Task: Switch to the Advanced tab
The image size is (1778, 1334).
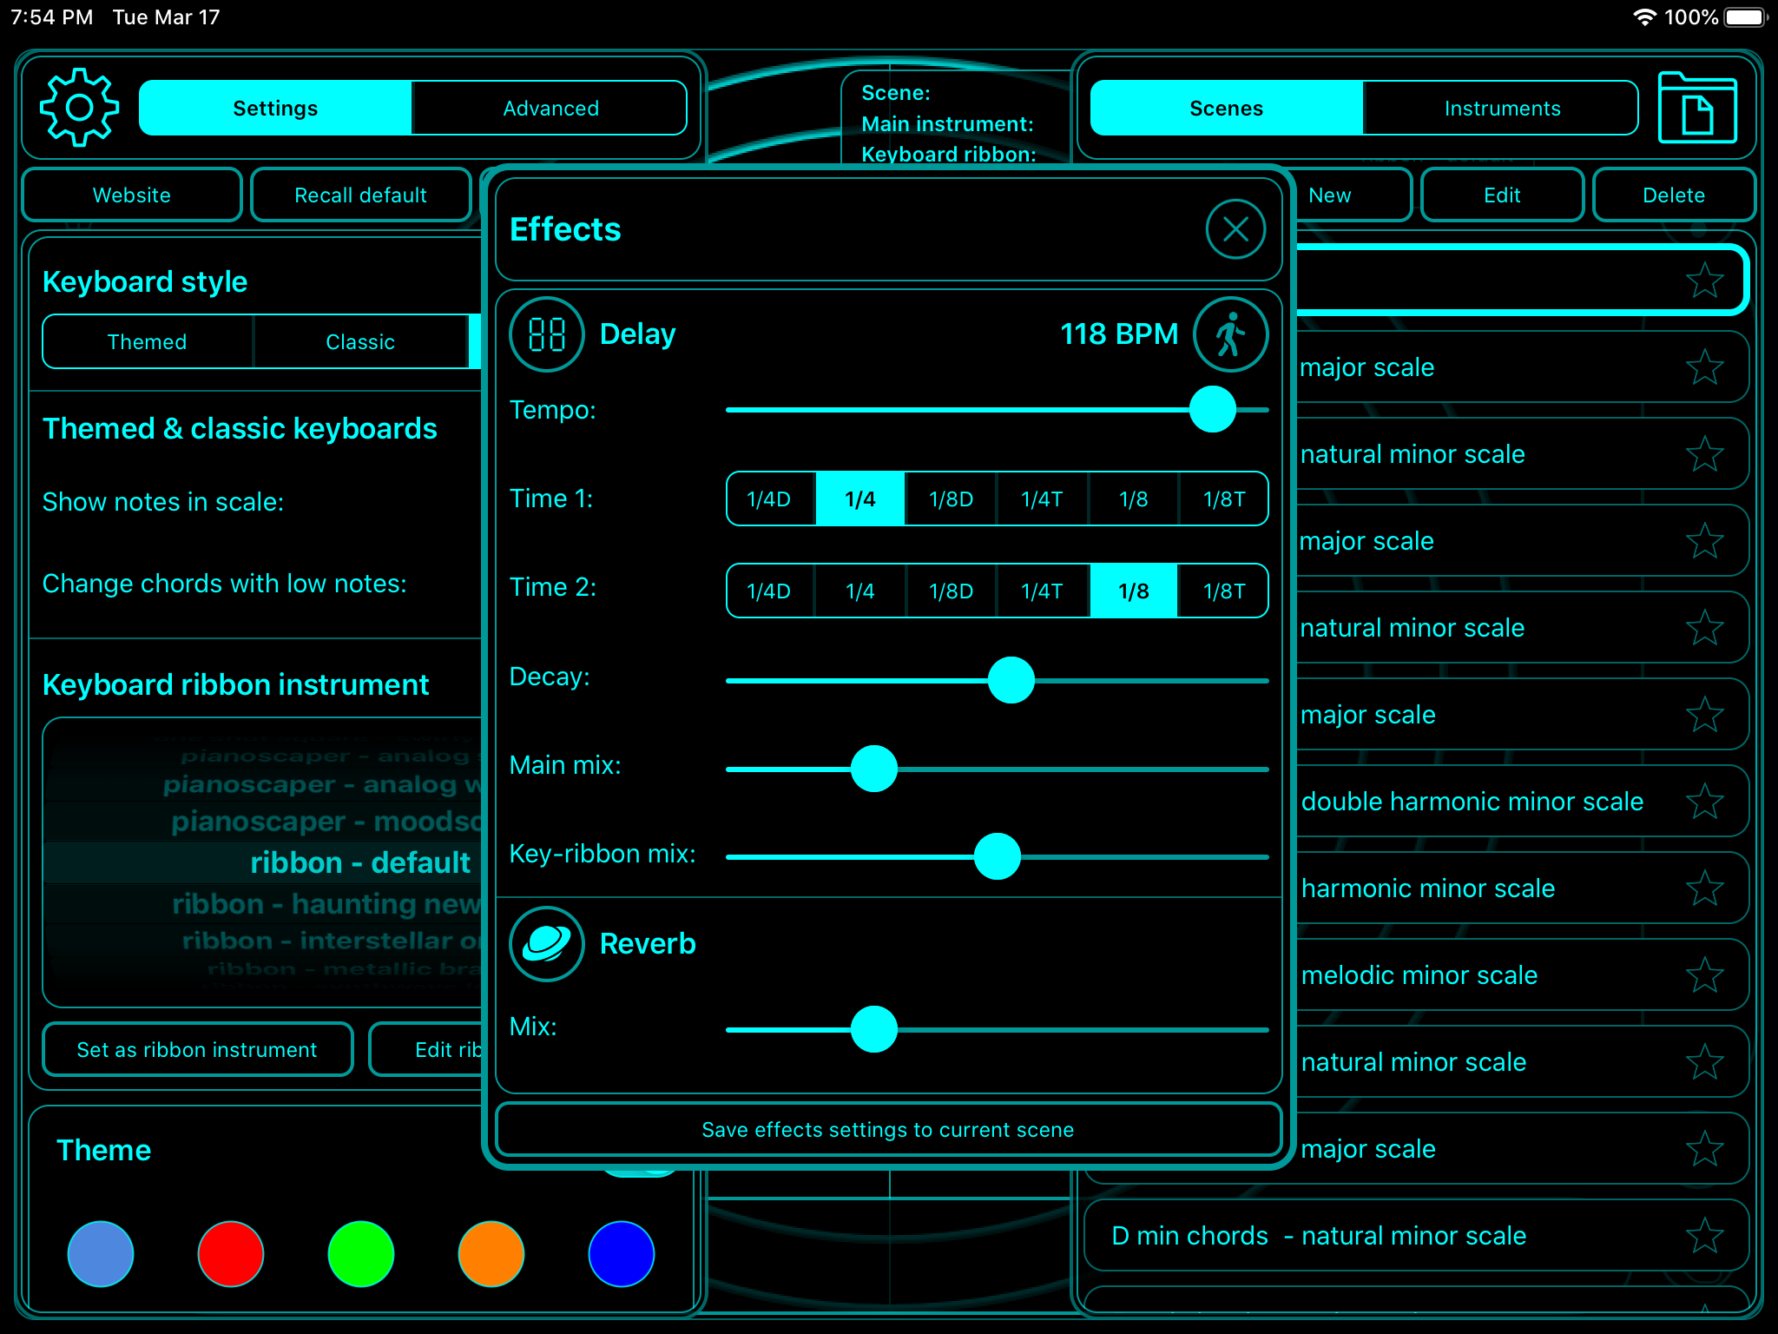Action: click(550, 109)
